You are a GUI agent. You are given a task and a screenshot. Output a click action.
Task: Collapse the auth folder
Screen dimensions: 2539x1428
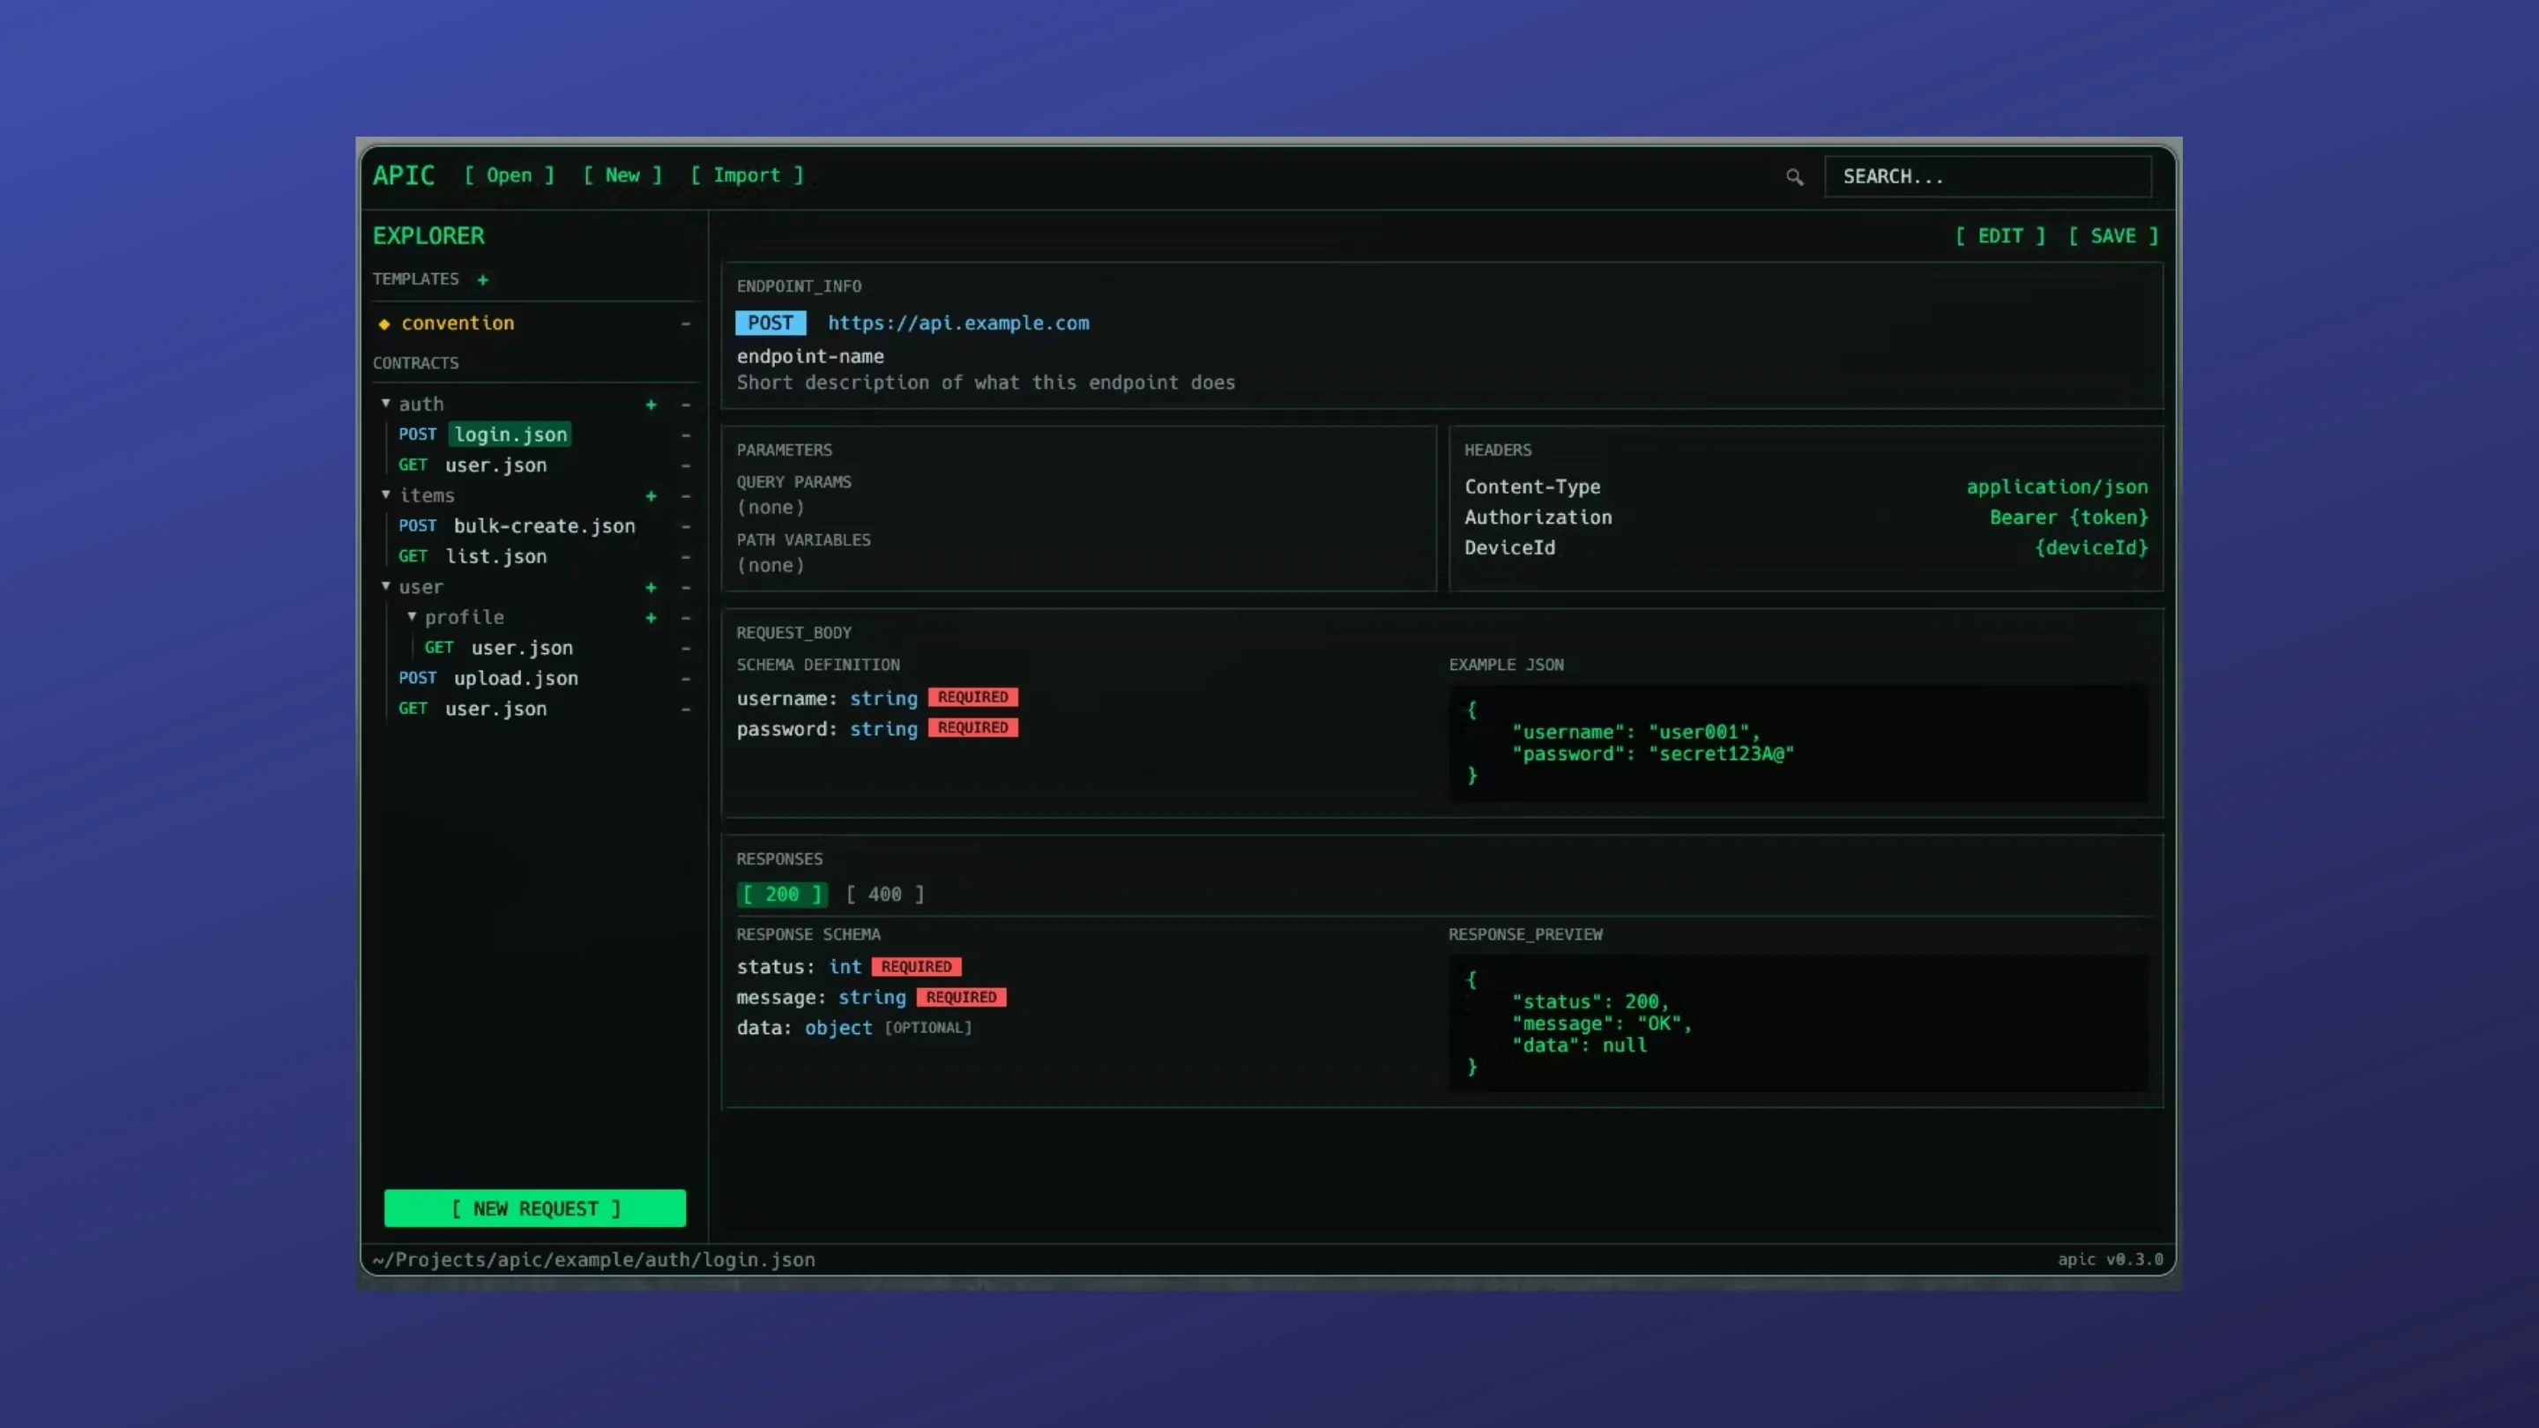385,403
